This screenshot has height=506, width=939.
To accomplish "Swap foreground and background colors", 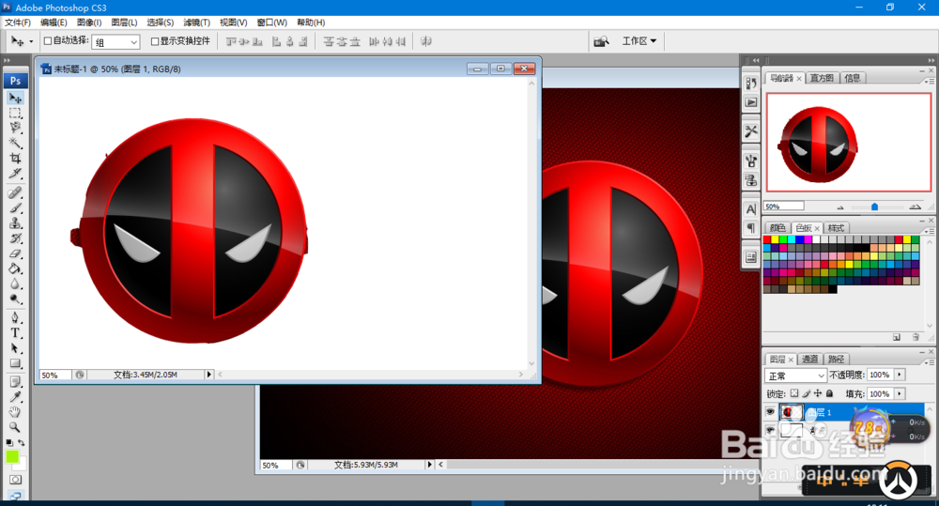I will pyautogui.click(x=22, y=442).
